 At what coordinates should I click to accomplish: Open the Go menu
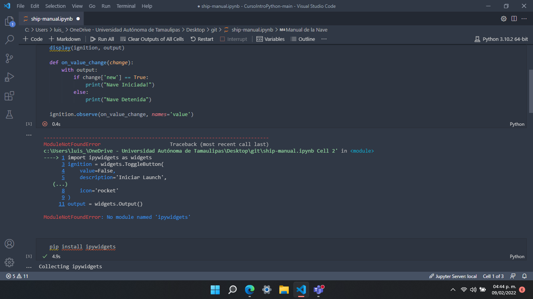[92, 6]
